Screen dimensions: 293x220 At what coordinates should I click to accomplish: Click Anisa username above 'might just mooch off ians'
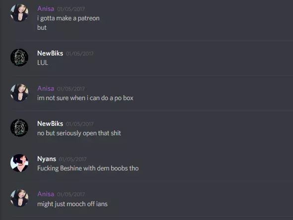coord(46,194)
